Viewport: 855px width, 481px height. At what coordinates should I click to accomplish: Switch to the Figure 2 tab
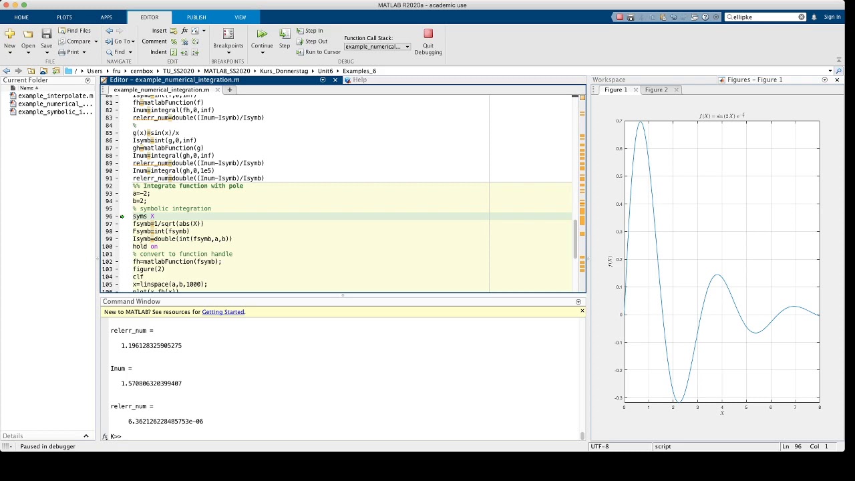coord(656,90)
